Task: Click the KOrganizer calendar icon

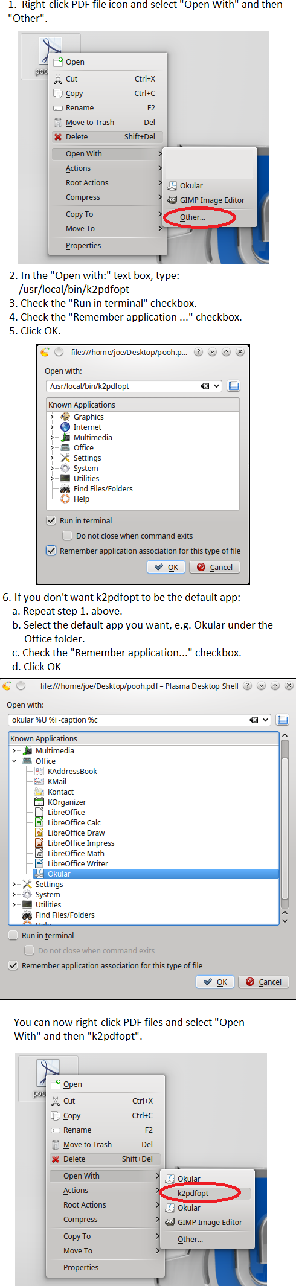Action: coord(39,802)
